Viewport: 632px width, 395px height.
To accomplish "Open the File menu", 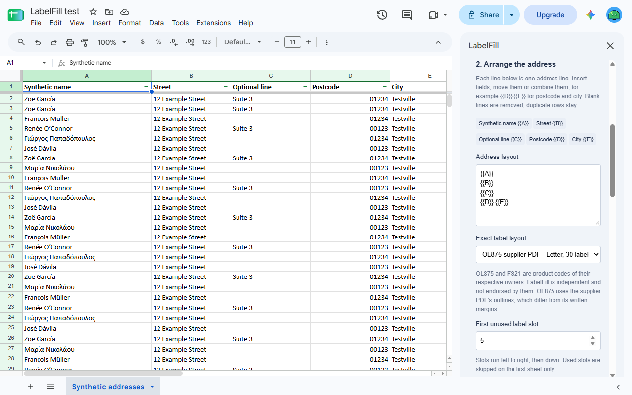I will click(36, 23).
